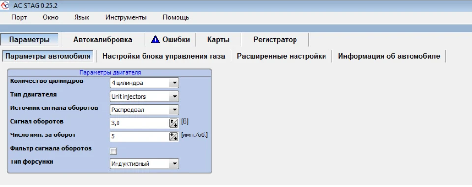This screenshot has width=472, height=187.
Task: Click the Число имп. за оборот spinner arrows
Action: pos(174,136)
